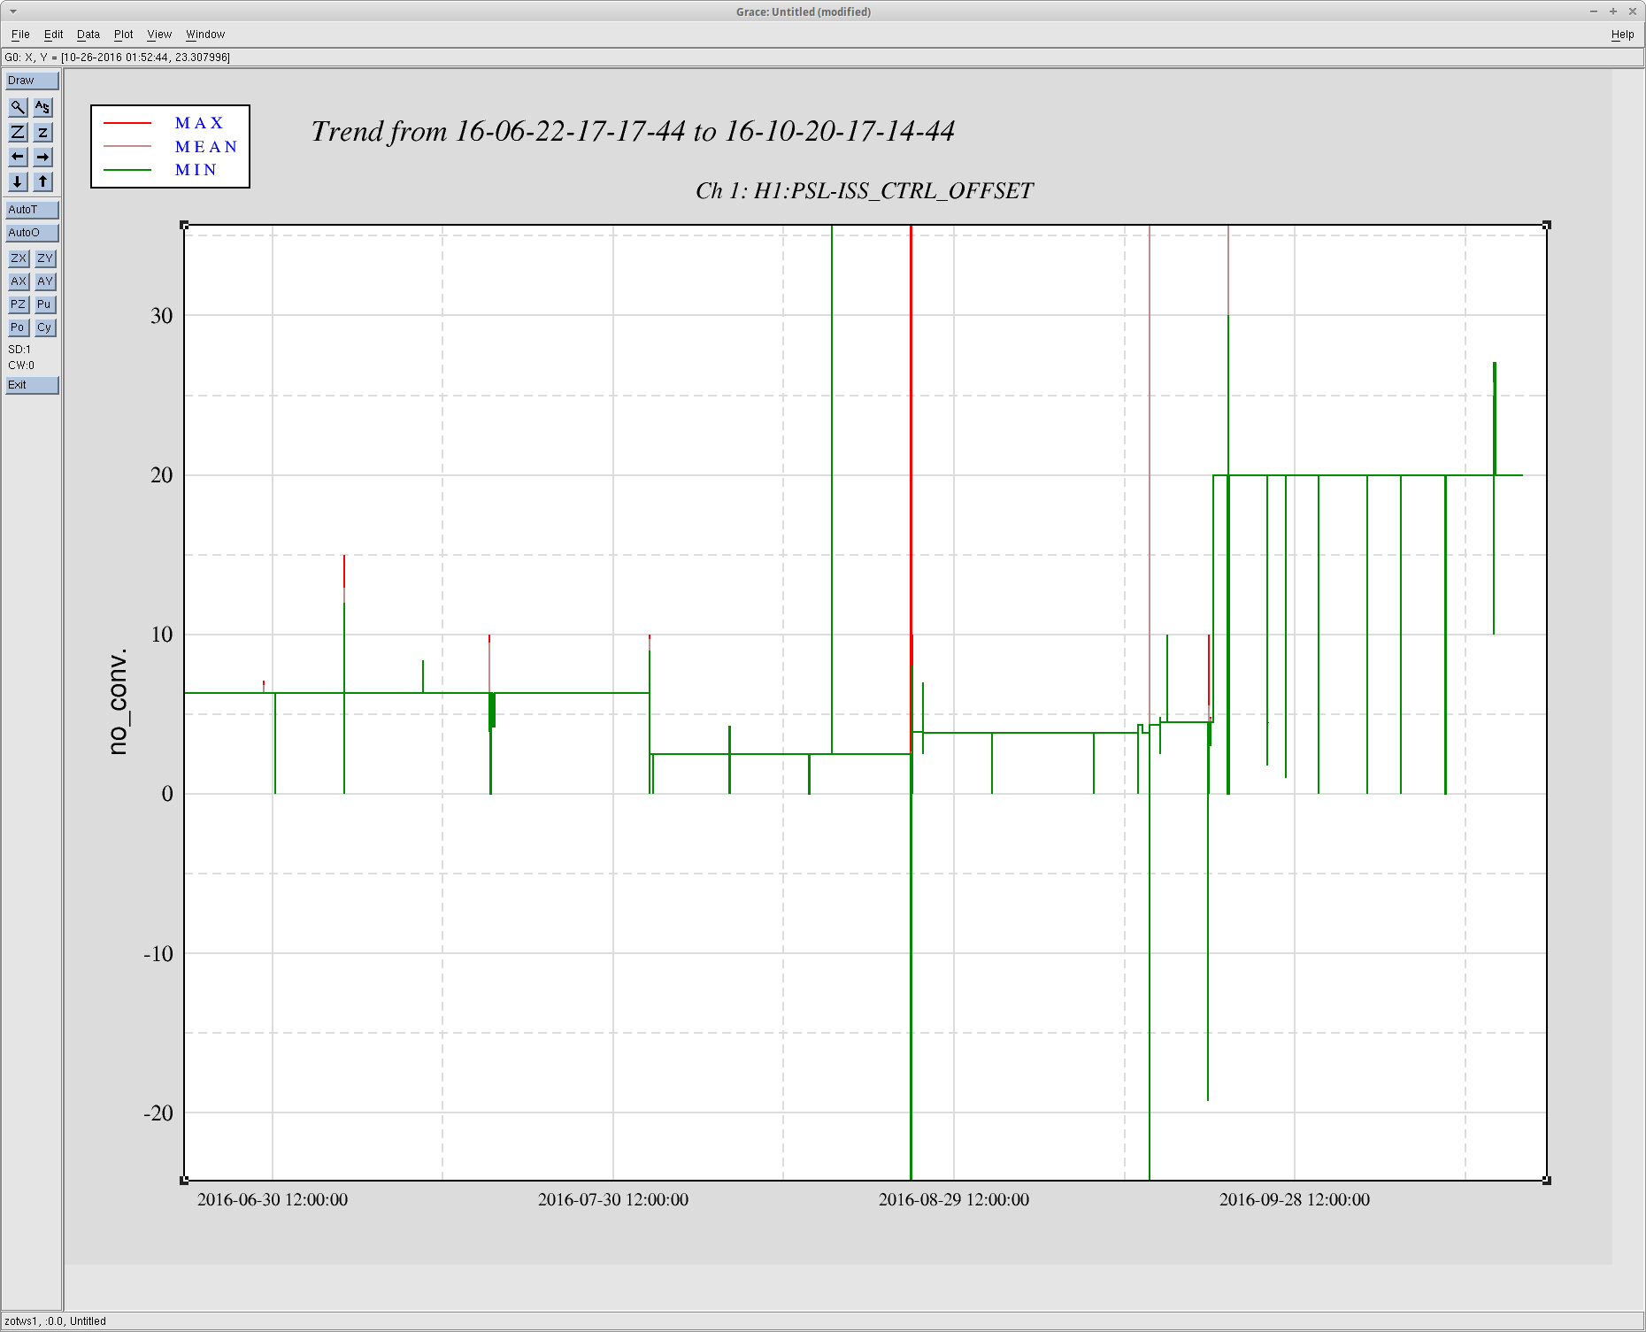Click the green MIN legend line sample
Screen dimensions: 1646x1332
127,170
